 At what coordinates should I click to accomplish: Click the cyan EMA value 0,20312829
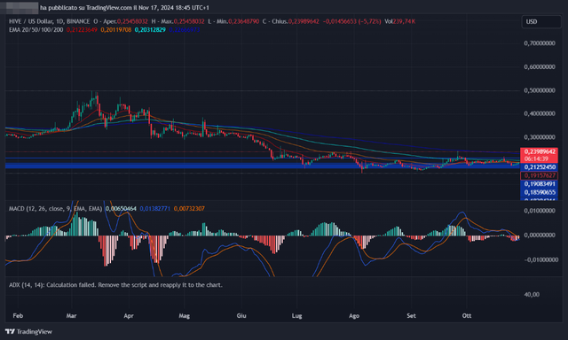click(x=150, y=29)
